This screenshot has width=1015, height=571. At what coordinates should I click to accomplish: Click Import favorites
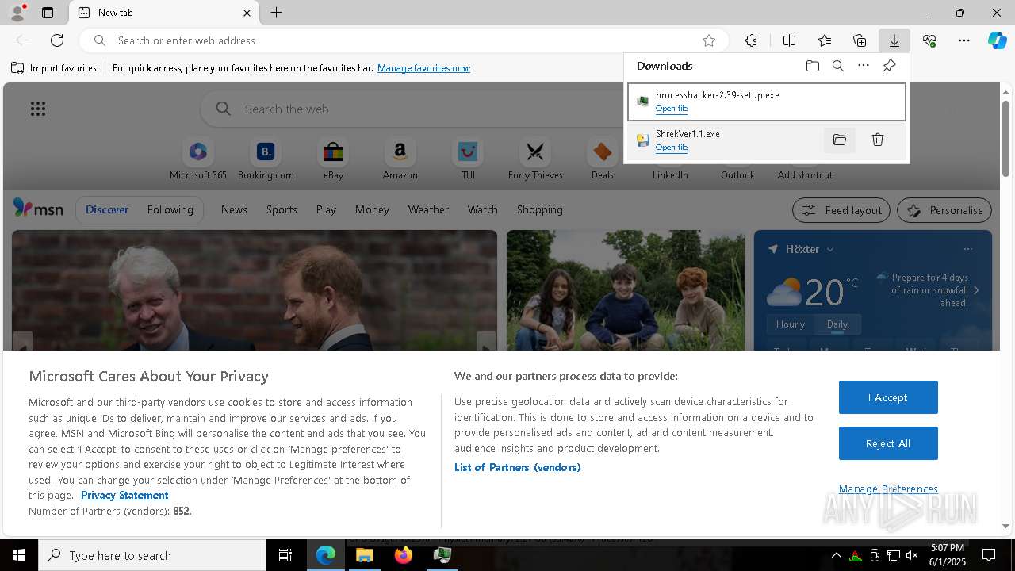pyautogui.click(x=54, y=68)
